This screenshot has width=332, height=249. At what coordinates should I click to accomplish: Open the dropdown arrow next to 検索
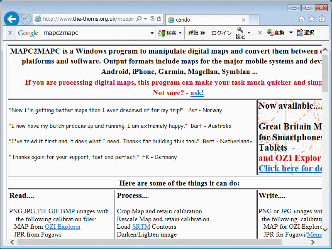click(x=181, y=33)
